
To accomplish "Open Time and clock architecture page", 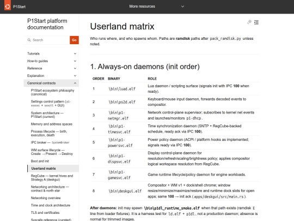I will 51,205.
